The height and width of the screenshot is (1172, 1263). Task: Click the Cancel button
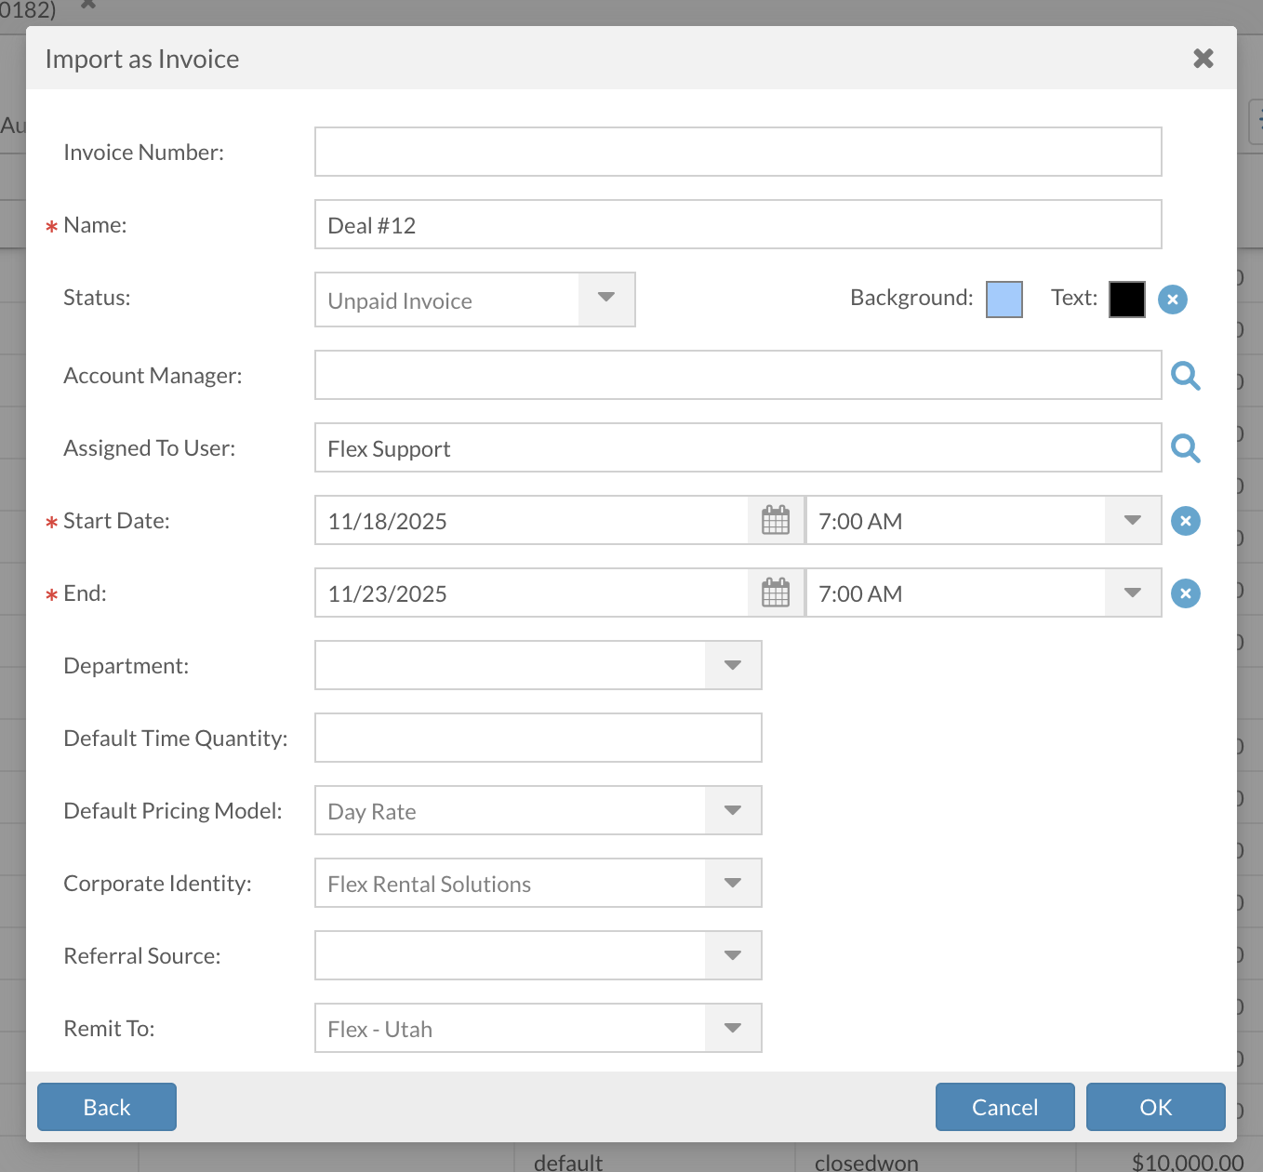(1004, 1107)
